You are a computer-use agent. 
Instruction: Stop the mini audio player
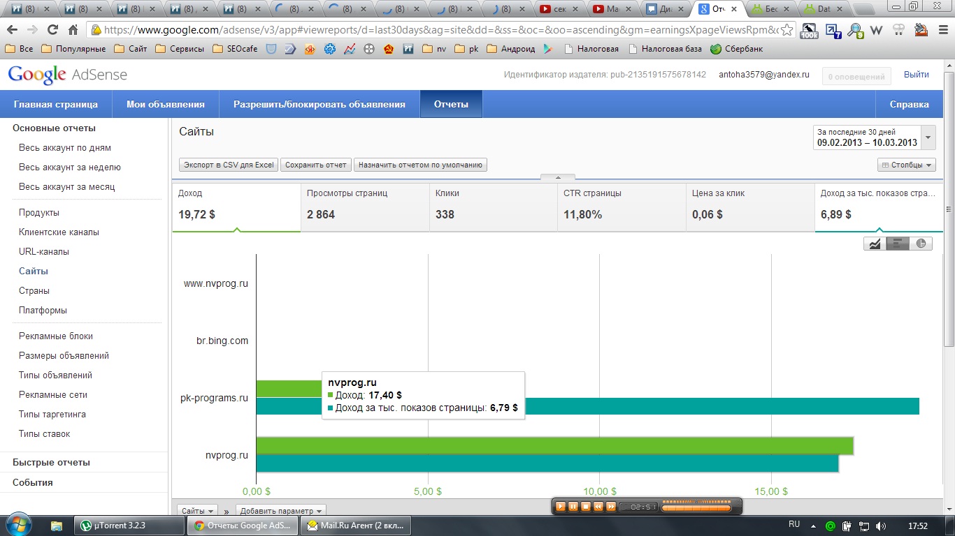coord(586,507)
